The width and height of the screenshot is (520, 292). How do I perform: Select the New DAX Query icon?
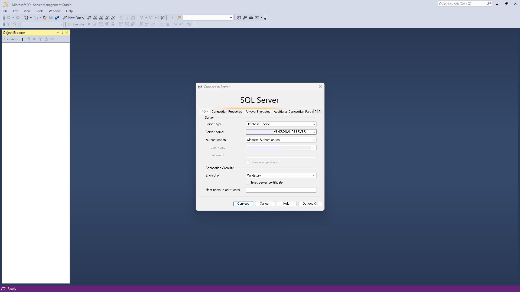(x=113, y=17)
